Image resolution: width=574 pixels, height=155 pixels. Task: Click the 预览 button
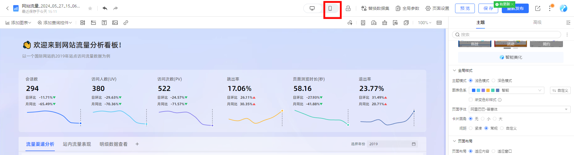coord(465,8)
